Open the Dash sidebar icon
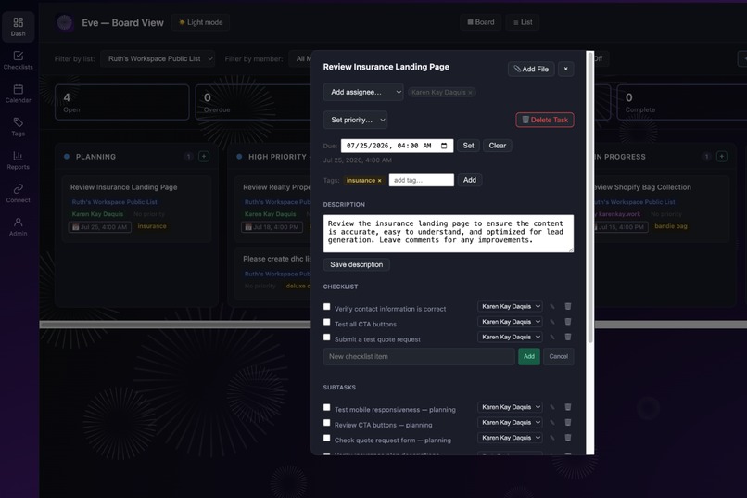 point(19,27)
